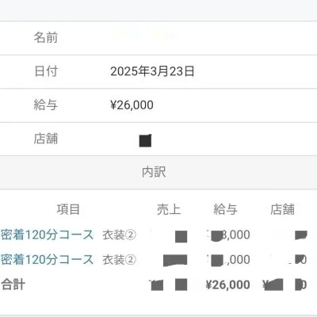Click the 給与 column header in breakdown table
This screenshot has height=317, width=317.
226,209
